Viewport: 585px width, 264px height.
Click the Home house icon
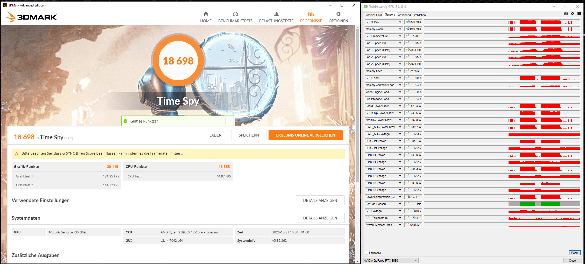point(206,14)
